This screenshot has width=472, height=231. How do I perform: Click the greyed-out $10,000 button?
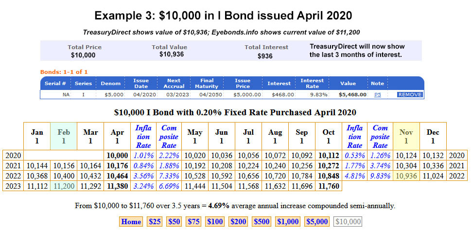pyautogui.click(x=348, y=222)
